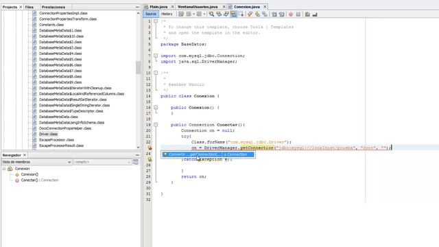Click the Conexion class icon in Navegador
Screen dimensions: 439x247
coord(10,169)
